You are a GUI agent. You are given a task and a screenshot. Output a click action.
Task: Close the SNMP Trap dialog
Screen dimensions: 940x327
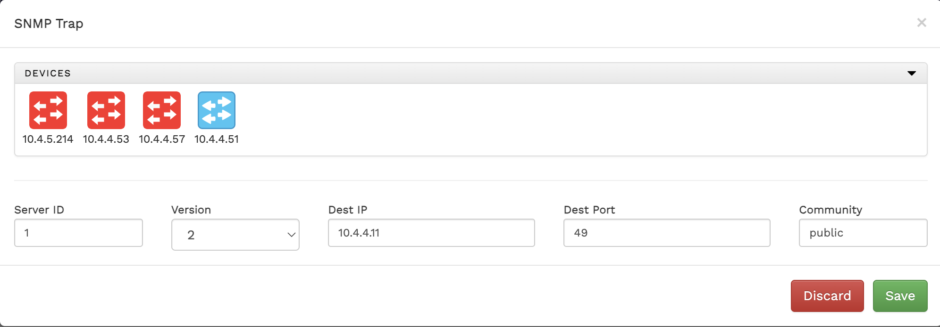[921, 23]
